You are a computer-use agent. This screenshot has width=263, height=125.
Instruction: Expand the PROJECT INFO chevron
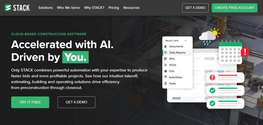[x=185, y=41]
